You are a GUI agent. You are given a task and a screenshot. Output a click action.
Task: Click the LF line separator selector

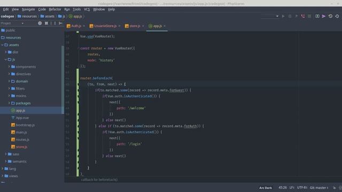[292, 188]
